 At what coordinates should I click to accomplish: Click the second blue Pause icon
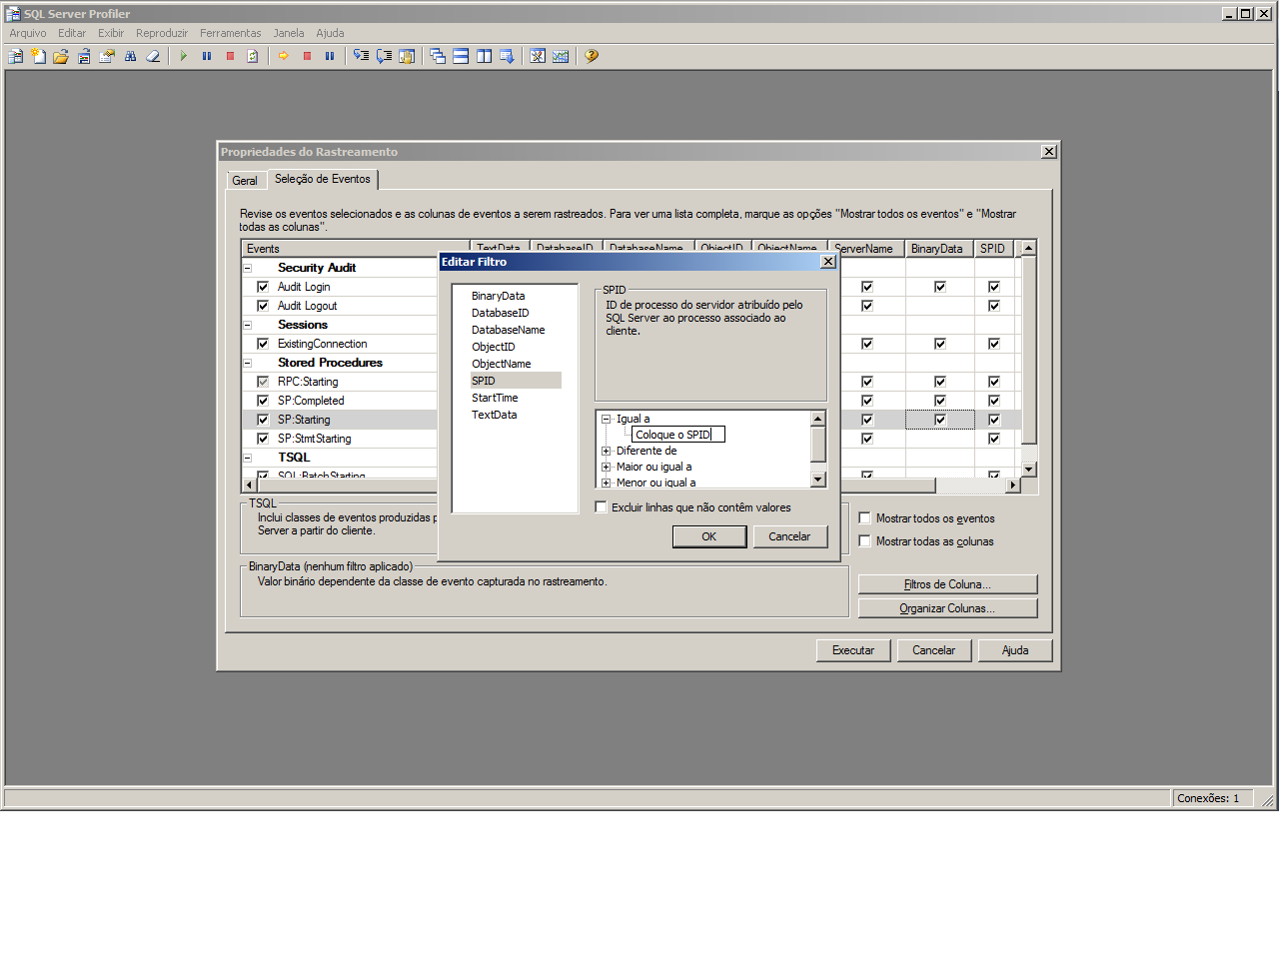(x=330, y=57)
